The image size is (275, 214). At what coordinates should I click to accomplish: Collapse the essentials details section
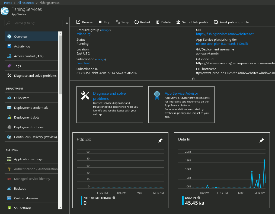click(193, 78)
